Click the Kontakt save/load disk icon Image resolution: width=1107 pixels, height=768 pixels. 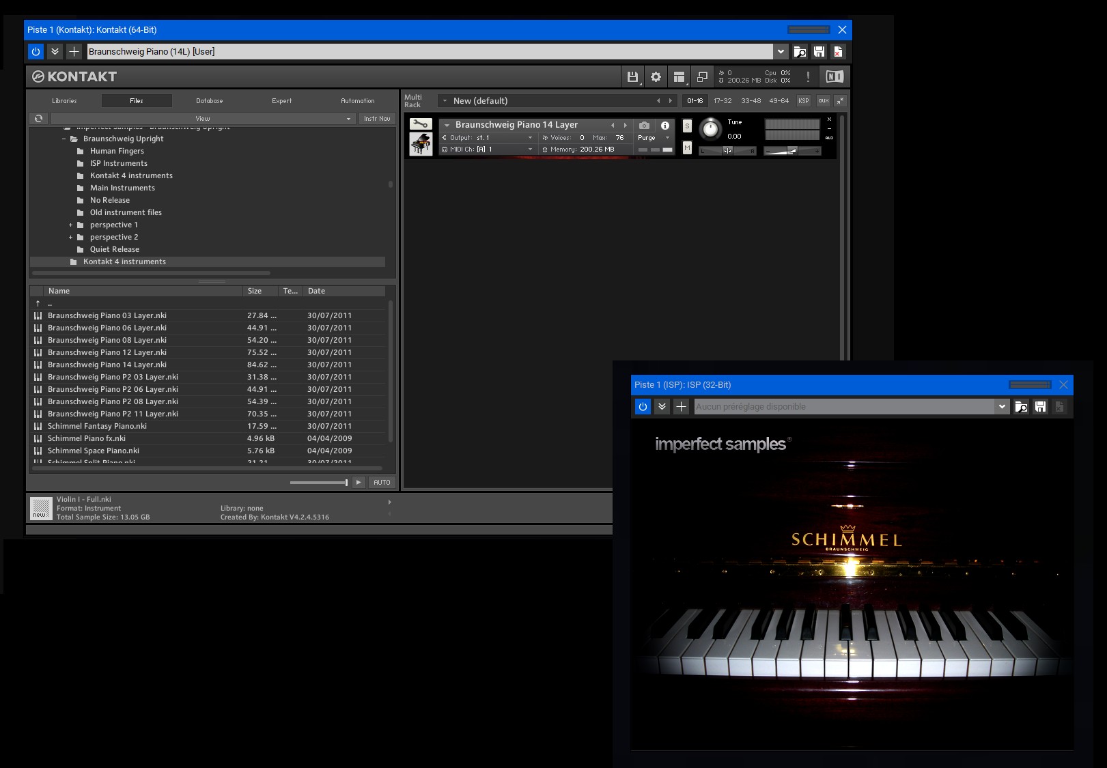(632, 77)
